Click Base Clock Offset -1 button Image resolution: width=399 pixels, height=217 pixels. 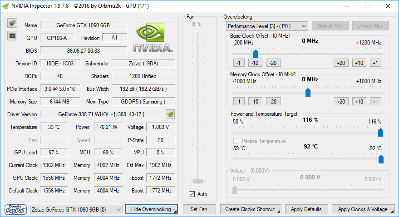pyautogui.click(x=239, y=63)
